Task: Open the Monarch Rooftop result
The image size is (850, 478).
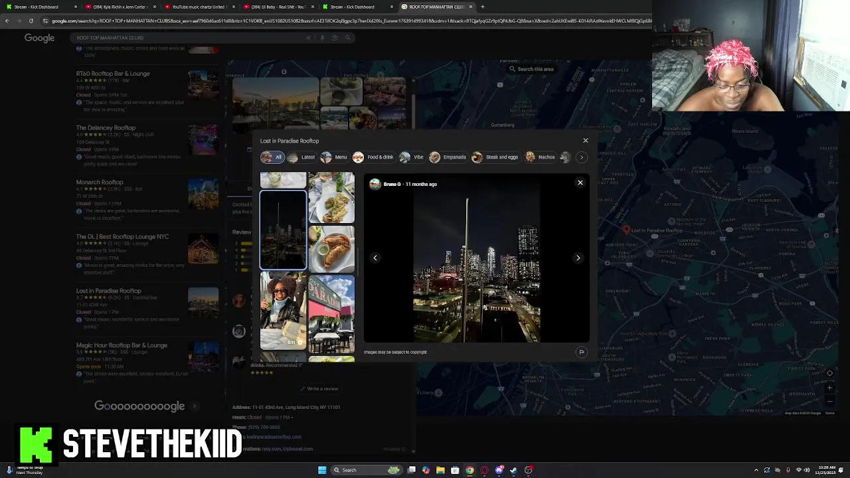Action: tap(100, 183)
